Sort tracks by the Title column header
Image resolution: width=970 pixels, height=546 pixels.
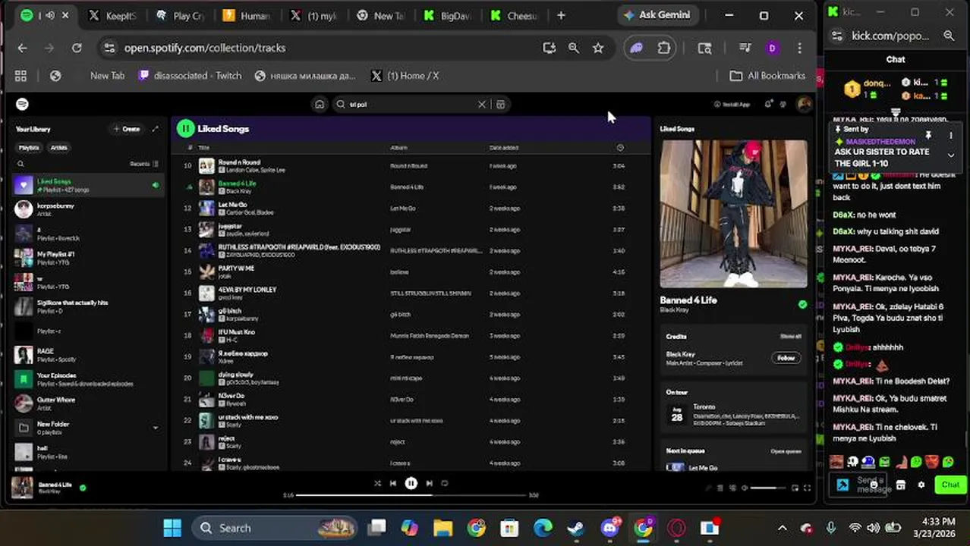[x=203, y=148]
